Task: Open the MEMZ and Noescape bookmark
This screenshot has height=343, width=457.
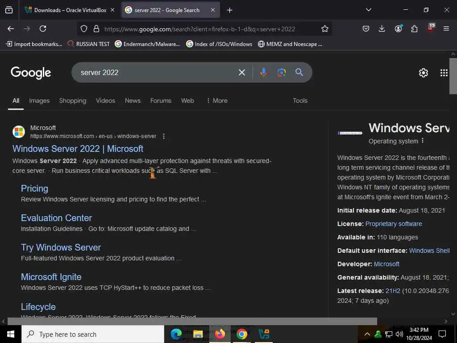Action: pyautogui.click(x=290, y=44)
